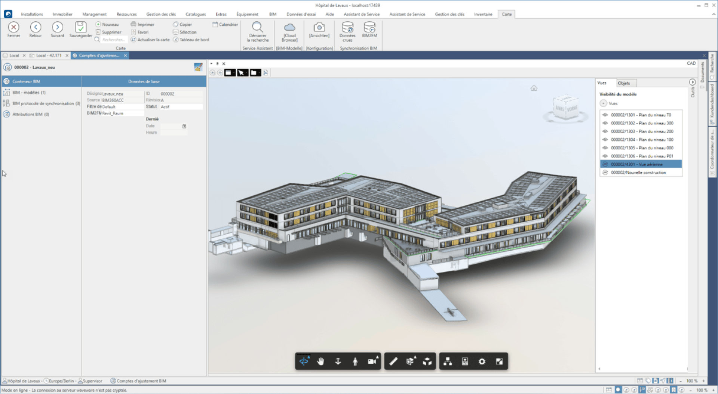Open the CAD panel dropdown arrow
Viewport: 718px width, 394px height.
pos(212,63)
